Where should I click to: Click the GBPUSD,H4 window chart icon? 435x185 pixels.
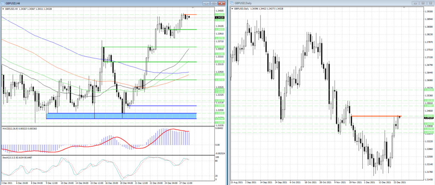tap(3, 3)
